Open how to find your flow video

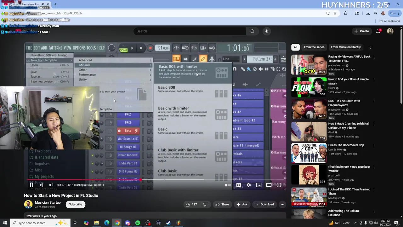tap(348, 81)
